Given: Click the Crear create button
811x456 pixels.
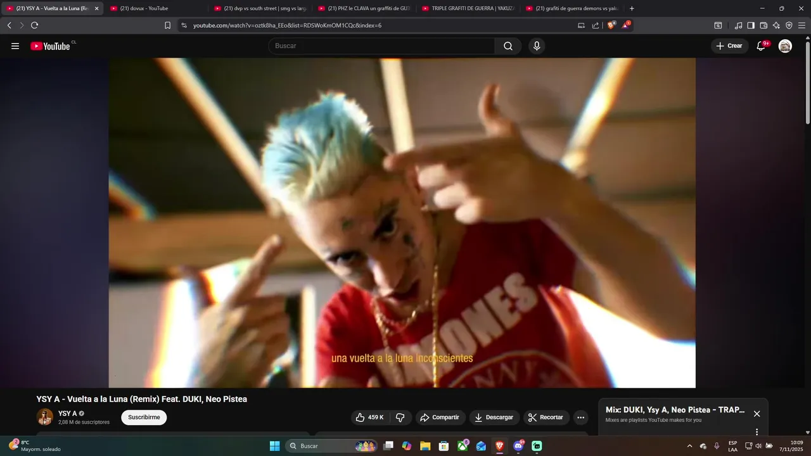Looking at the screenshot, I should [729, 46].
